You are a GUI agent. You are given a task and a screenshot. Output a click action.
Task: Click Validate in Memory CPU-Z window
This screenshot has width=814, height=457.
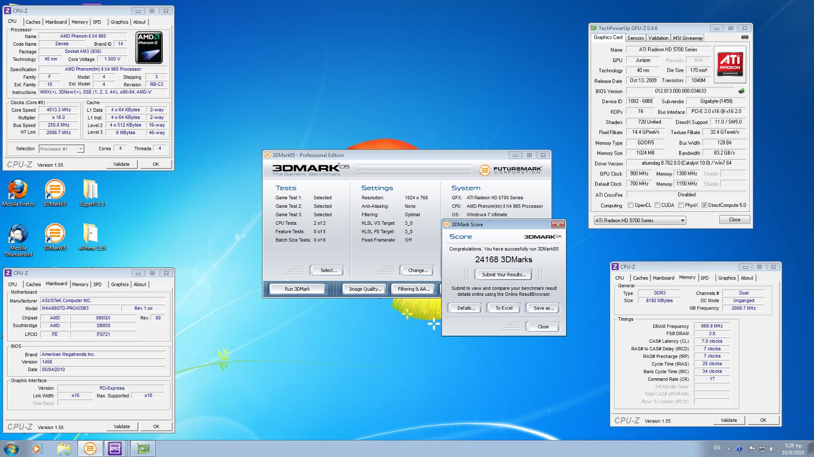click(729, 420)
